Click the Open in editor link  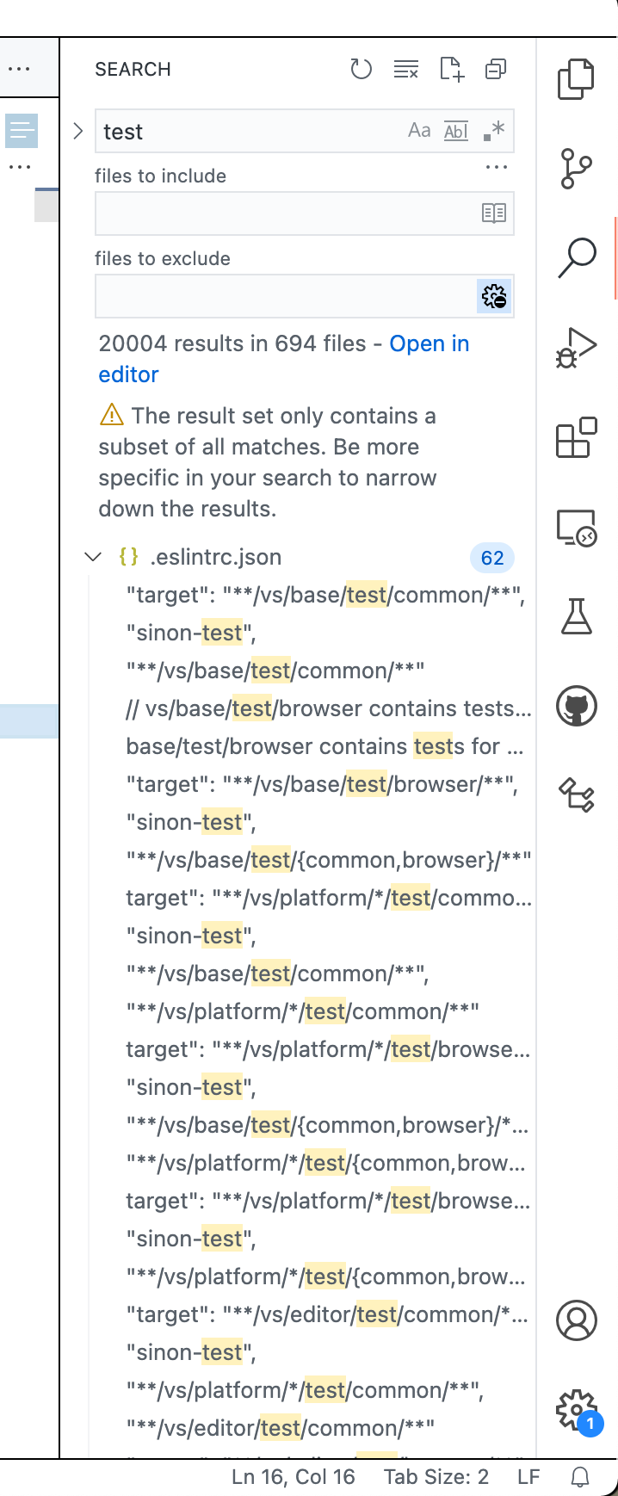(430, 343)
